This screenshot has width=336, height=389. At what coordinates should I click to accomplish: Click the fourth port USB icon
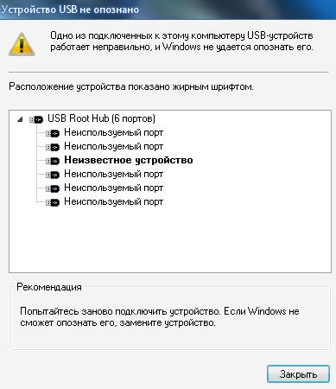(x=53, y=175)
